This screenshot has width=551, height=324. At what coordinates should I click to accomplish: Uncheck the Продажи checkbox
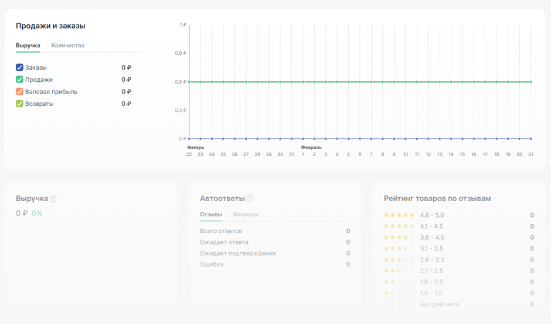tap(19, 80)
